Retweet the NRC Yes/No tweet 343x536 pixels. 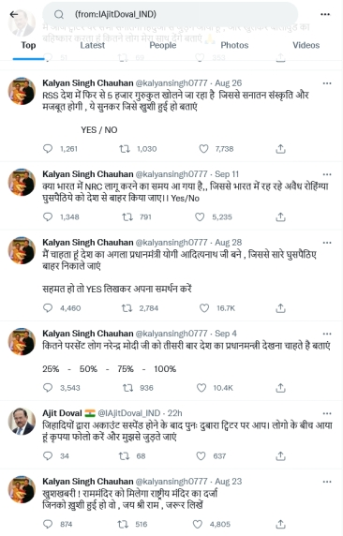click(x=127, y=216)
